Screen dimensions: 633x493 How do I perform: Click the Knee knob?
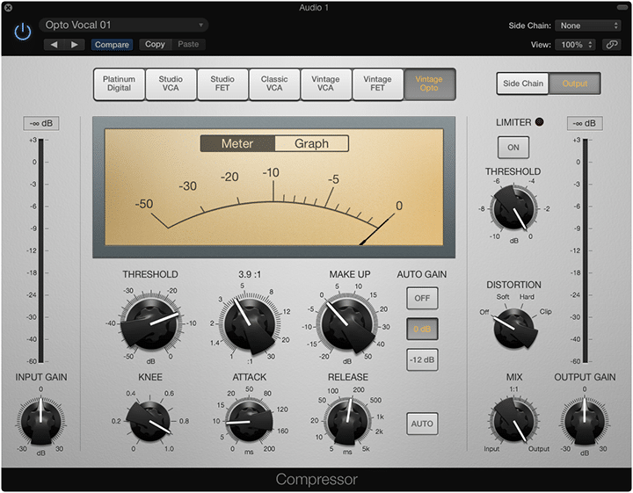point(149,421)
